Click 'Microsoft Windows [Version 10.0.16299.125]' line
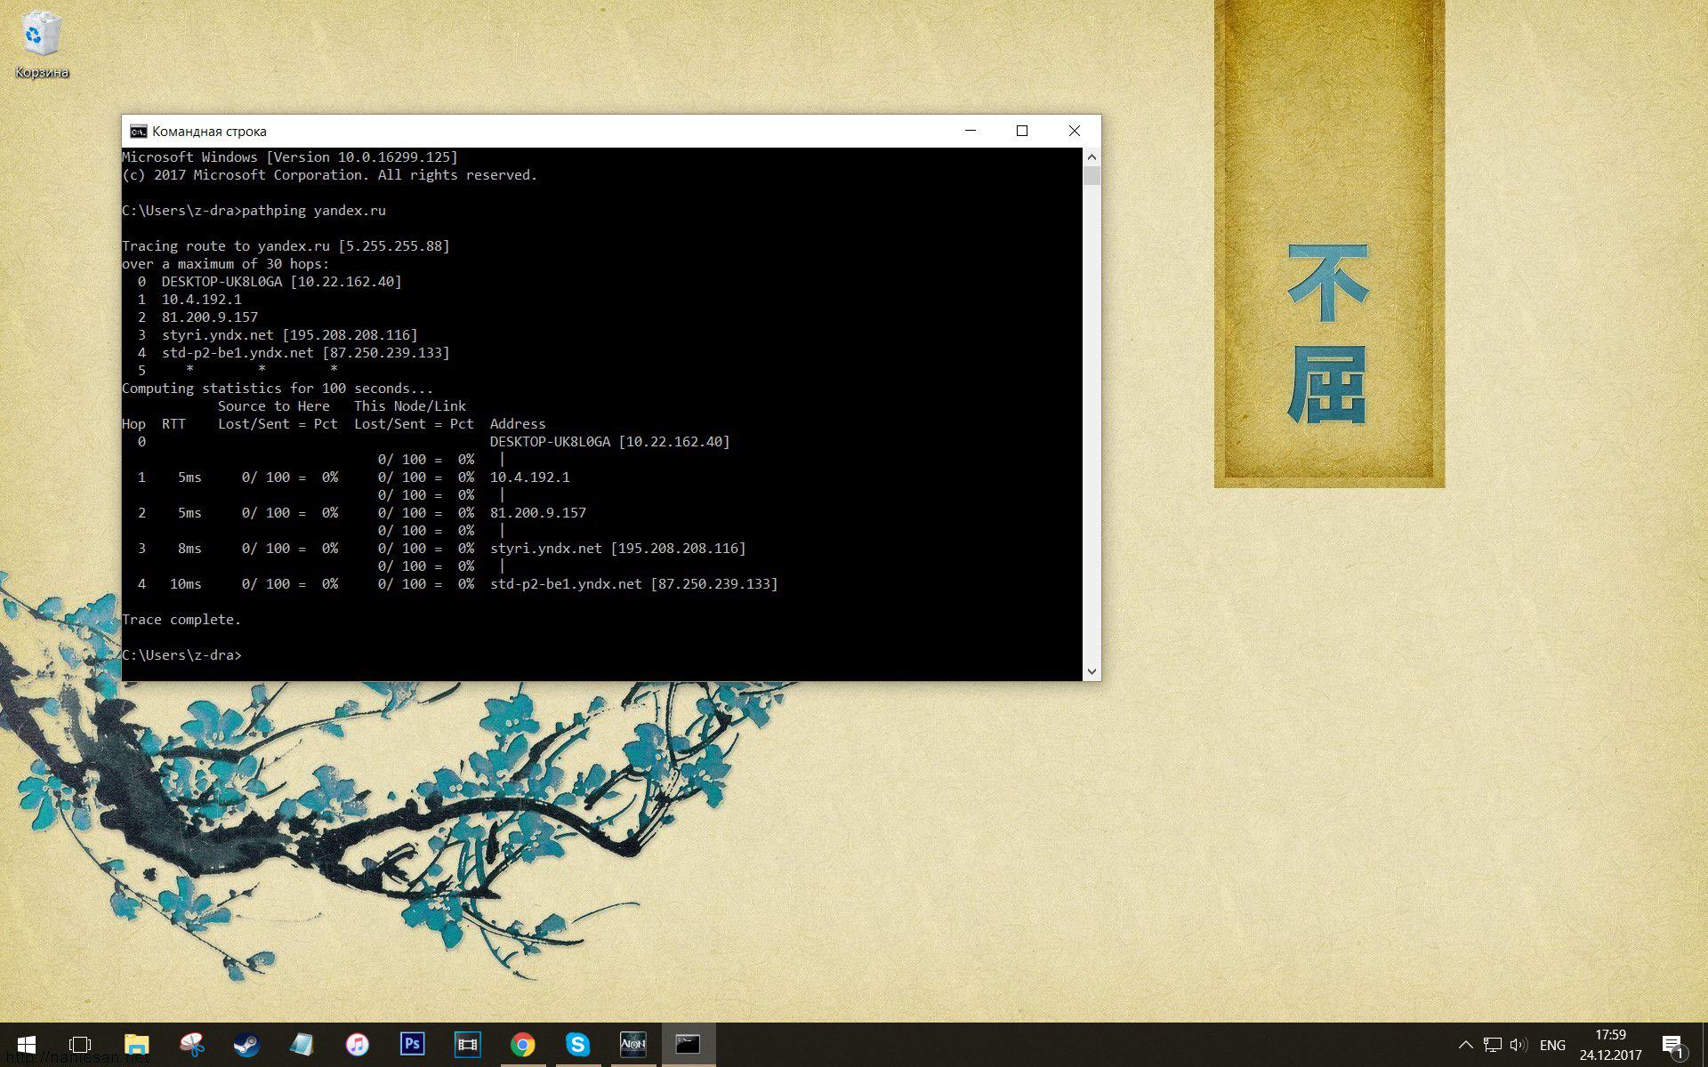 [x=290, y=157]
